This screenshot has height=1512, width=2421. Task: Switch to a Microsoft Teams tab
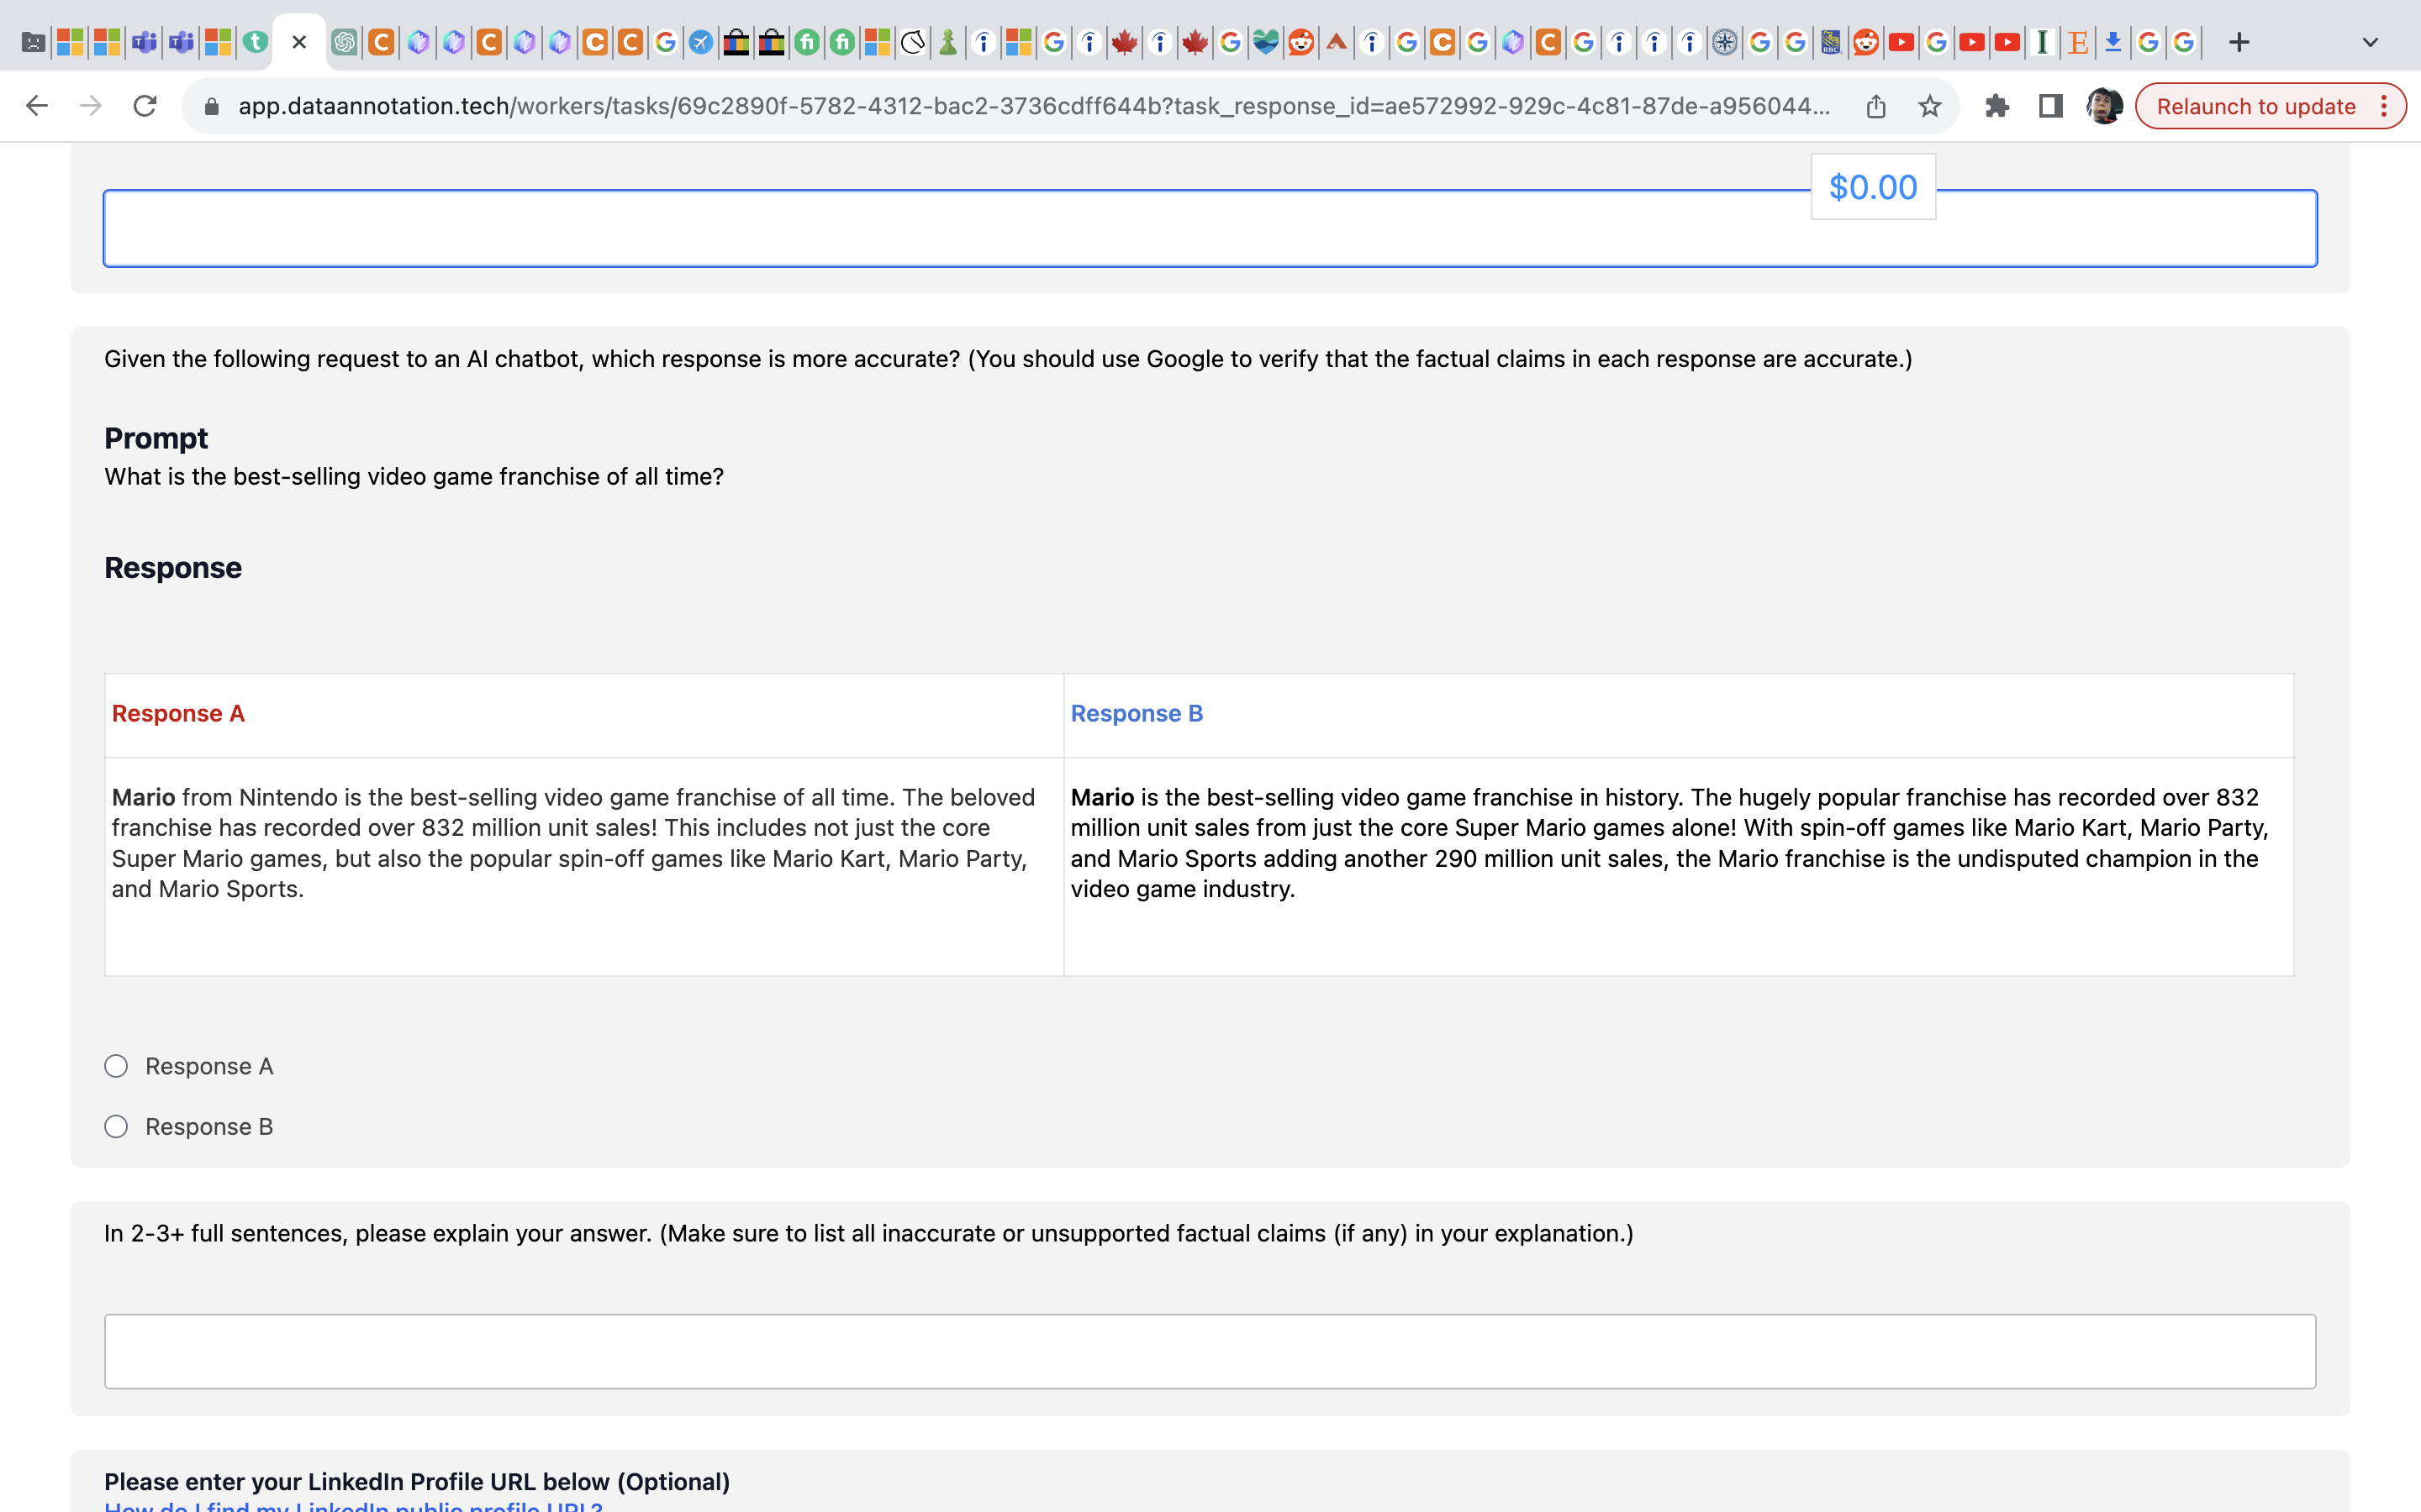coord(143,42)
